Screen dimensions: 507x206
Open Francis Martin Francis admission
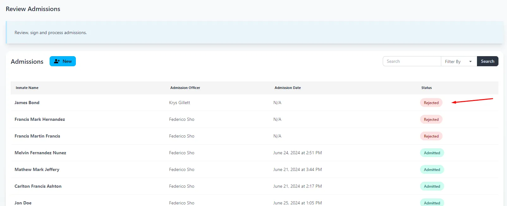coord(37,136)
